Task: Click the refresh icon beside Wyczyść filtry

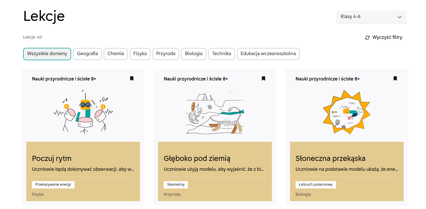Action: (x=367, y=38)
